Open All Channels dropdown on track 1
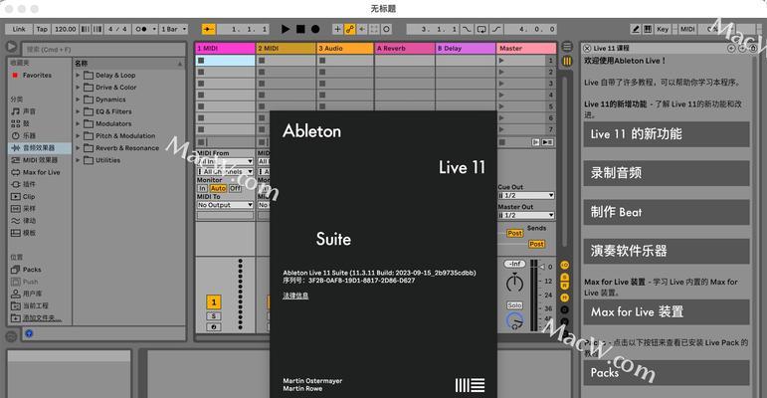 tap(225, 172)
